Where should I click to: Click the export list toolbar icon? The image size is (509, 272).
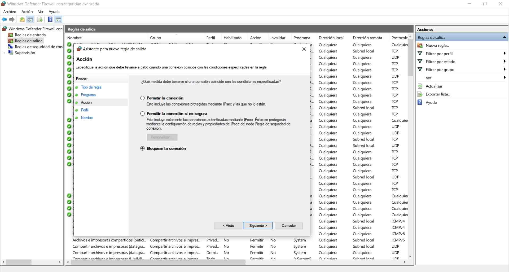click(x=40, y=19)
